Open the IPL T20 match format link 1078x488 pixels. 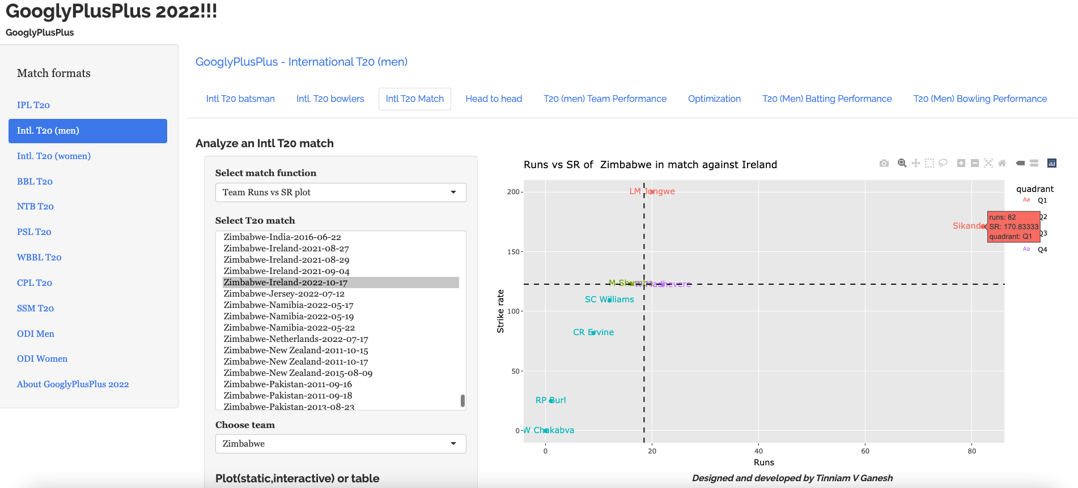click(x=33, y=105)
